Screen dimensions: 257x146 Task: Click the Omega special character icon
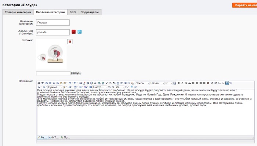[70, 87]
